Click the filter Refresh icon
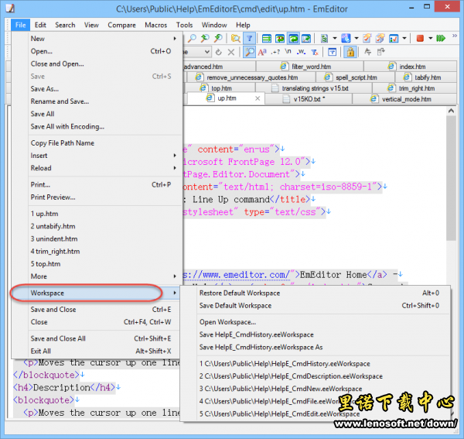Viewport: 464px width, 439px height. tap(218, 52)
